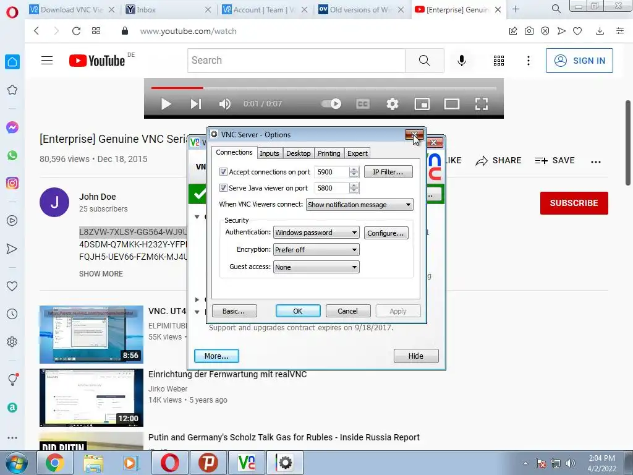Open VNC UT4 video thumbnail 8:56
Viewport: 633px width, 475px height.
click(91, 335)
